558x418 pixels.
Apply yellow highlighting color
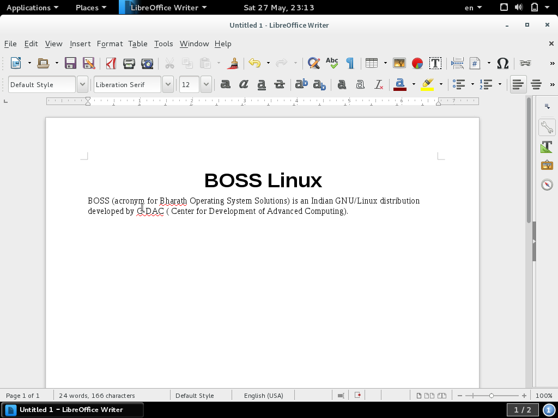coord(427,84)
